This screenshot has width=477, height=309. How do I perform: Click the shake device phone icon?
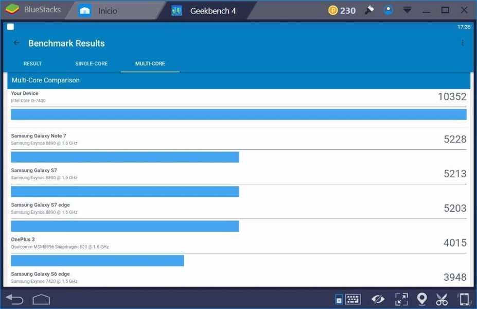464,299
